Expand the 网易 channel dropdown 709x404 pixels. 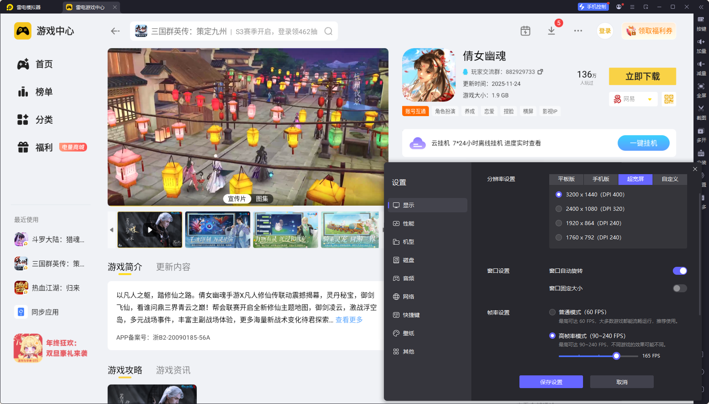tap(633, 99)
